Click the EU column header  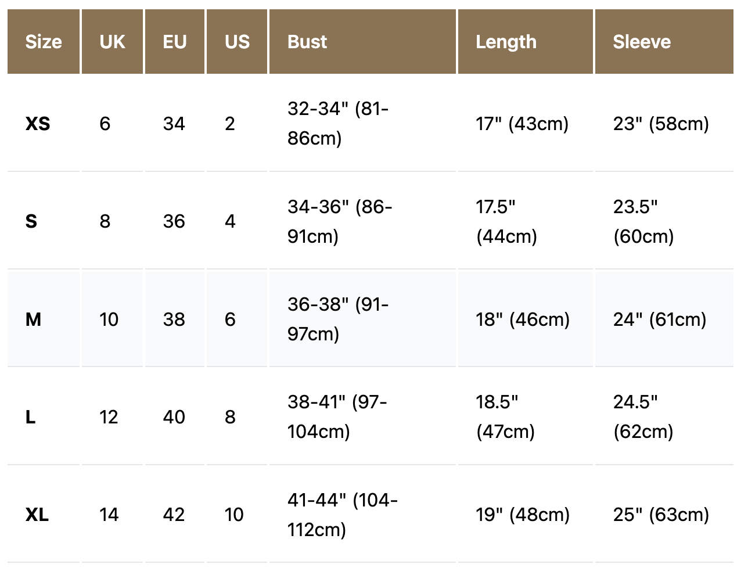pos(175,42)
